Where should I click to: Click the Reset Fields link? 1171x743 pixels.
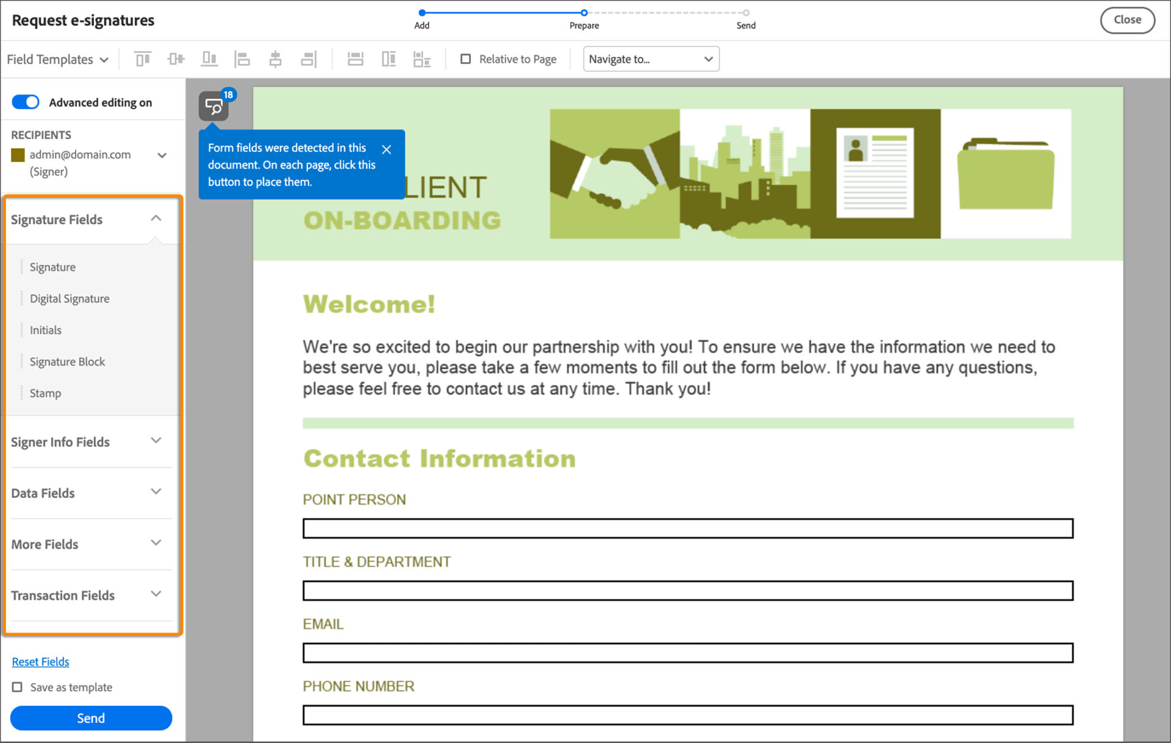pyautogui.click(x=40, y=661)
